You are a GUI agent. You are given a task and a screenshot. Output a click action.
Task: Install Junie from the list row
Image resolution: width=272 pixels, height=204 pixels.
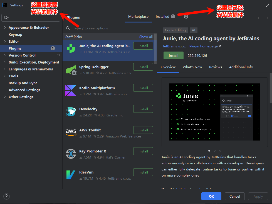pyautogui.click(x=143, y=46)
